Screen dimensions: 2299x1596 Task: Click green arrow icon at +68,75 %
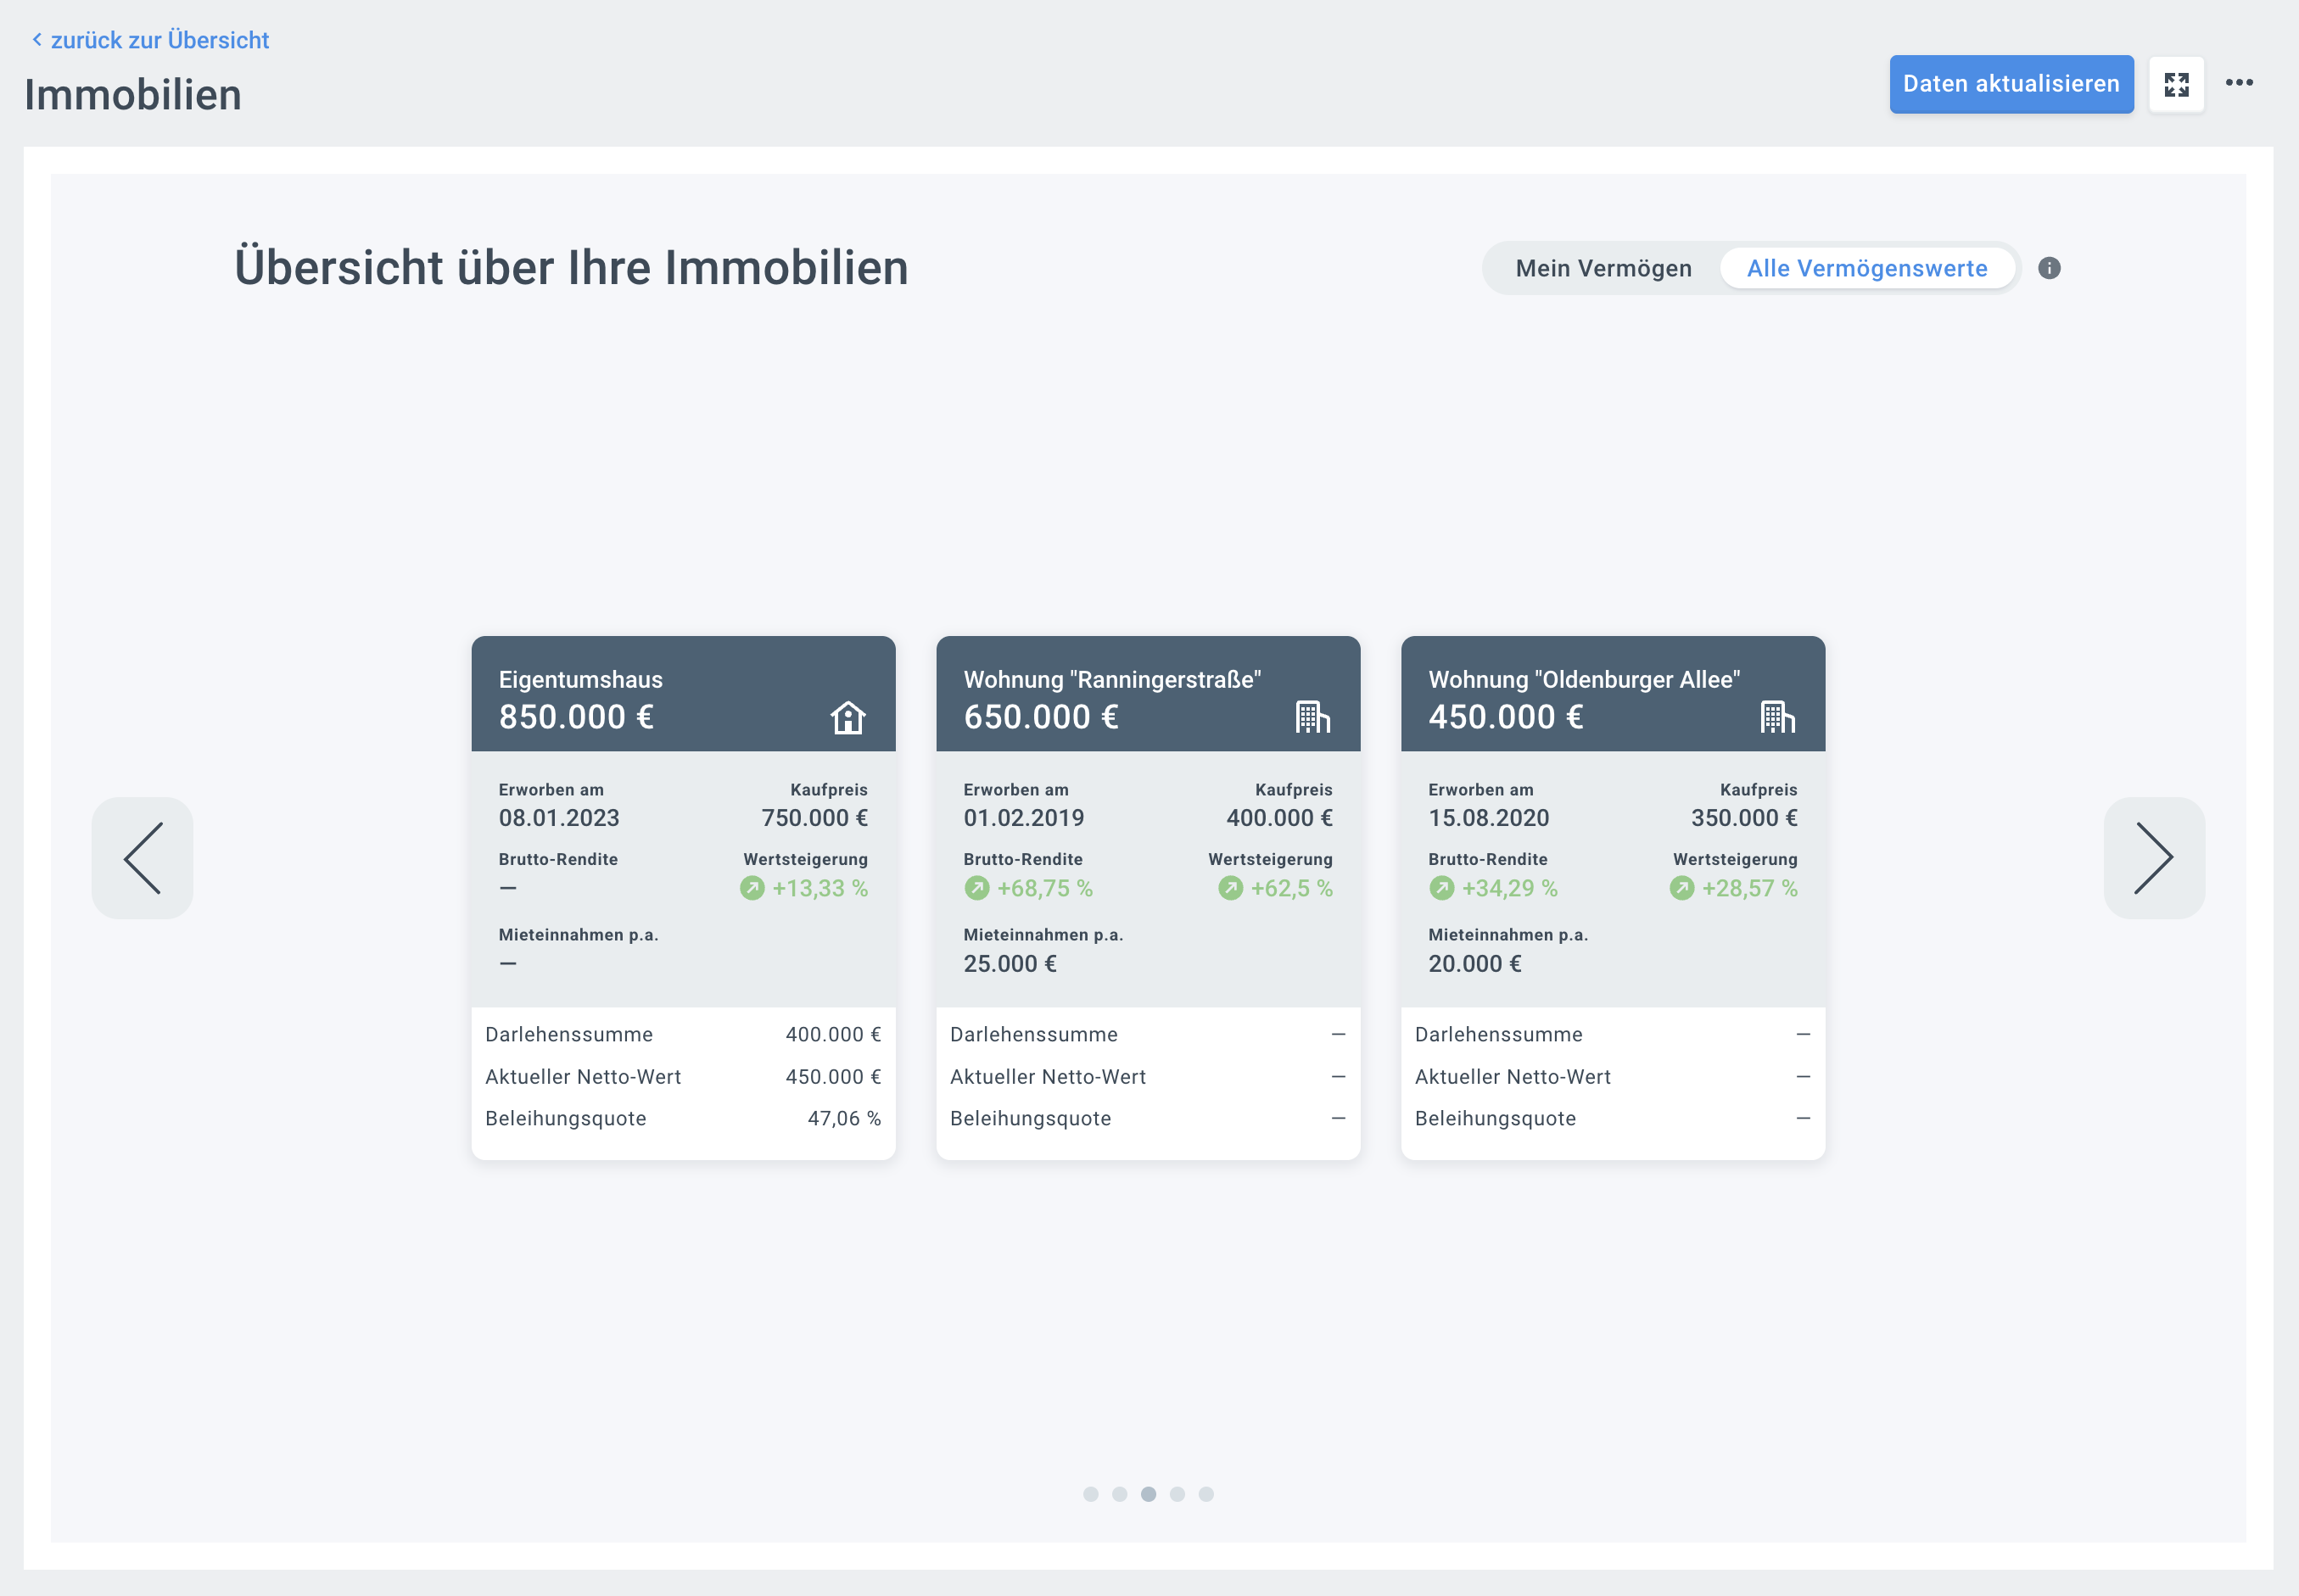coord(976,888)
